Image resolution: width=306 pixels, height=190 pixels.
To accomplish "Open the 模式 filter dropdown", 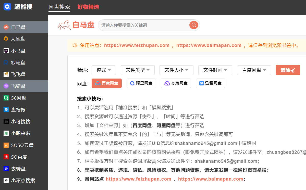I will click(104, 70).
